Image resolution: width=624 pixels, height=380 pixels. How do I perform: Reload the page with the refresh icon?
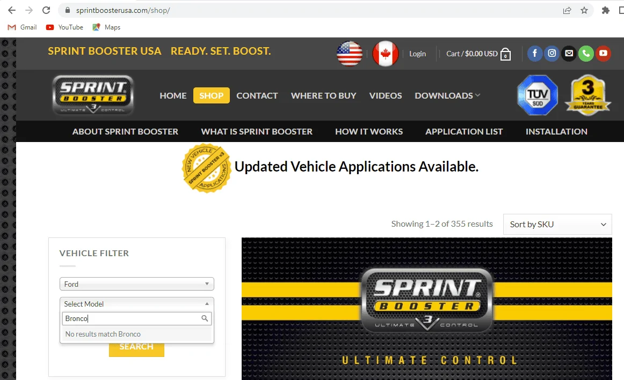(x=46, y=10)
